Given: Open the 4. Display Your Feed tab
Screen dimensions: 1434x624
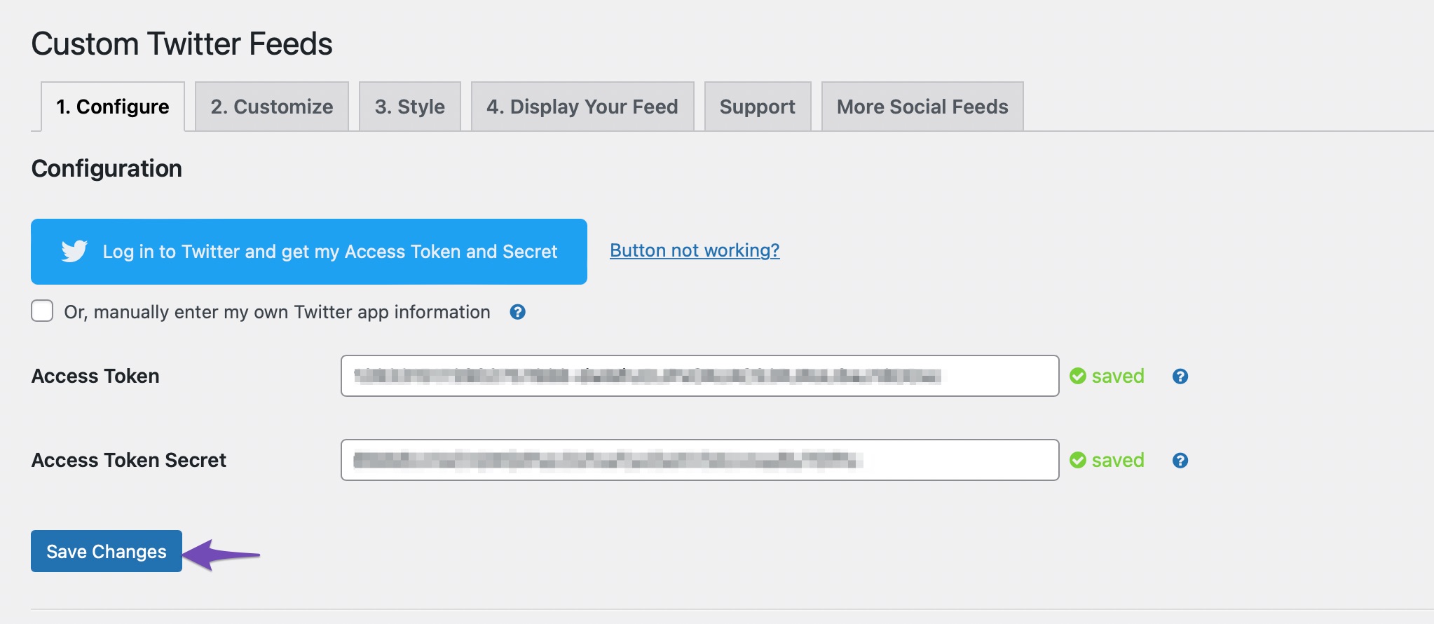Looking at the screenshot, I should (582, 107).
